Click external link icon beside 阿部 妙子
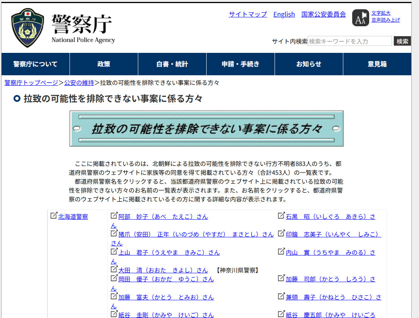Image resolution: width=419 pixels, height=318 pixels. pyautogui.click(x=114, y=216)
